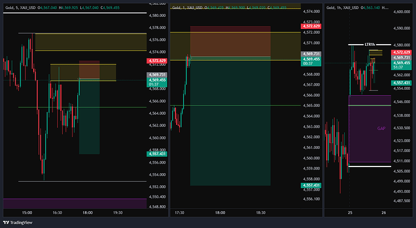Click 4,574.000 on the 1-minute price scale

tap(311, 11)
